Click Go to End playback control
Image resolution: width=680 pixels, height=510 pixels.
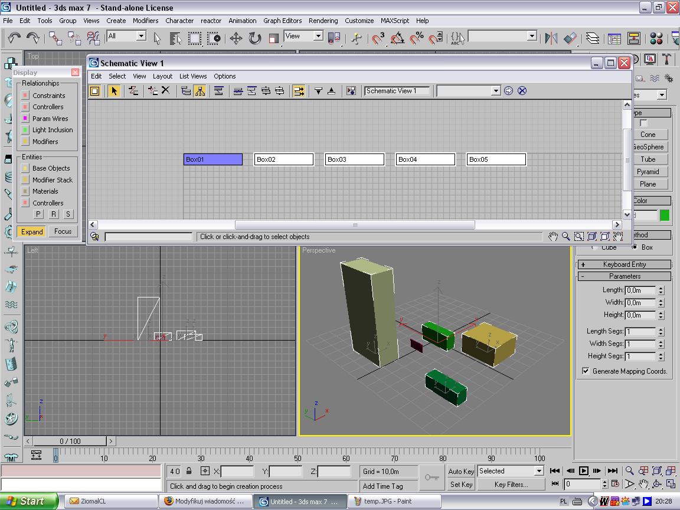coord(613,471)
